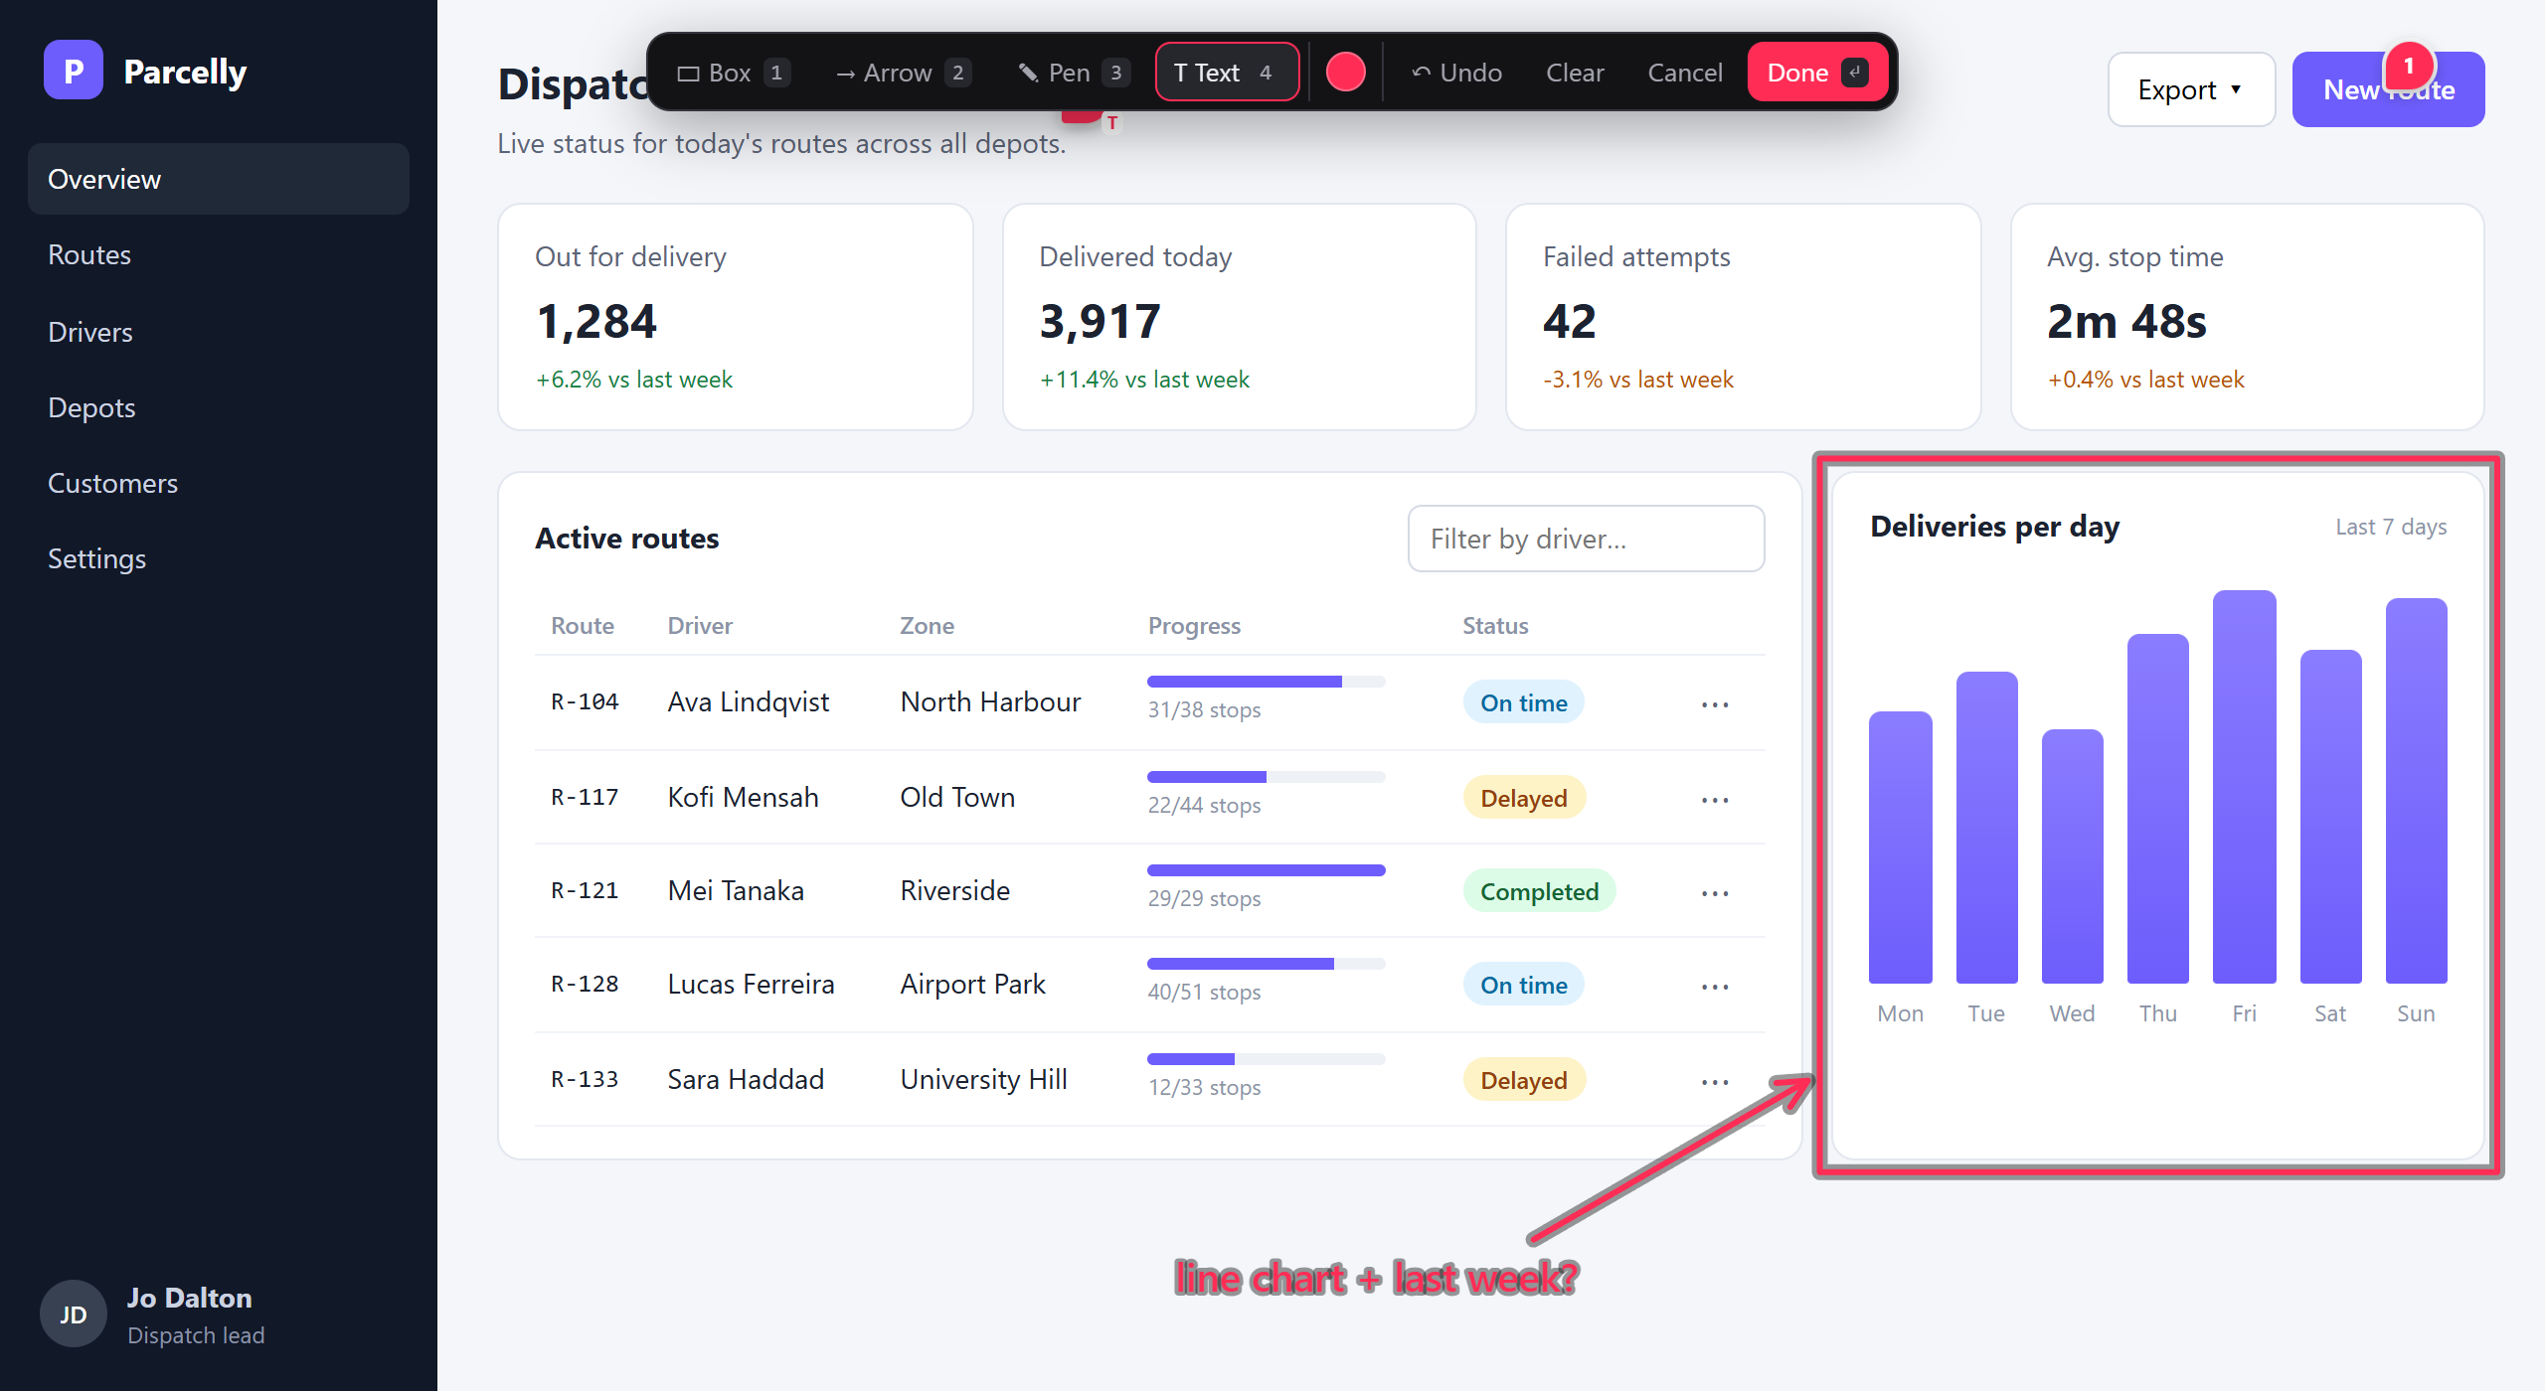This screenshot has width=2545, height=1391.
Task: Click the Delayed badge for Kofi Mensah
Action: [x=1523, y=798]
